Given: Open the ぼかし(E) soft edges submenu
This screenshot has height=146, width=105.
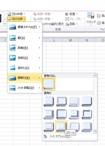Looking at the screenshot, I should point(25,68).
